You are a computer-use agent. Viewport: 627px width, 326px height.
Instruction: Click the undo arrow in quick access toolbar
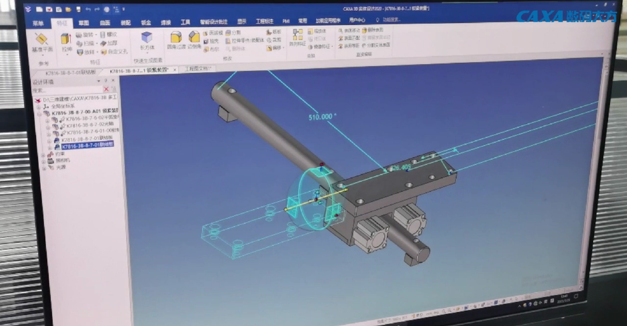pyautogui.click(x=88, y=9)
